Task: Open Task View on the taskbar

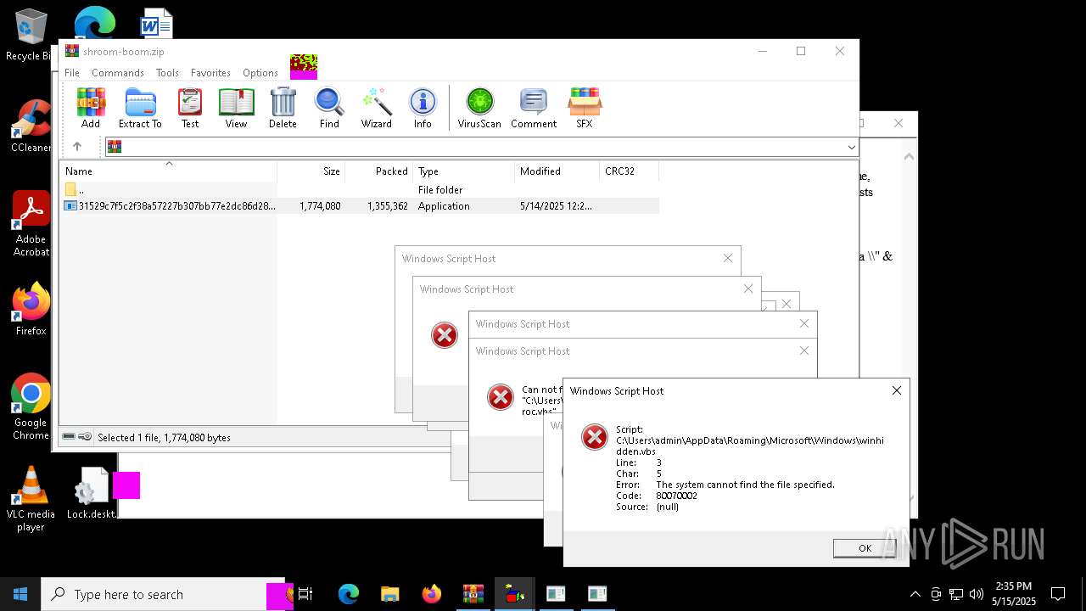Action: (x=305, y=594)
